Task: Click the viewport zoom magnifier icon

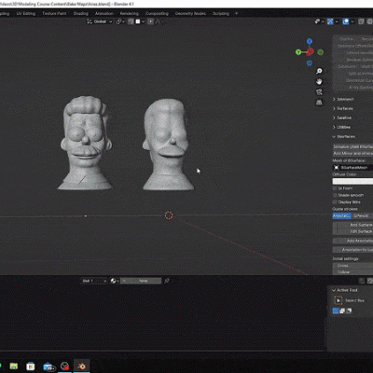Action: coord(319,71)
